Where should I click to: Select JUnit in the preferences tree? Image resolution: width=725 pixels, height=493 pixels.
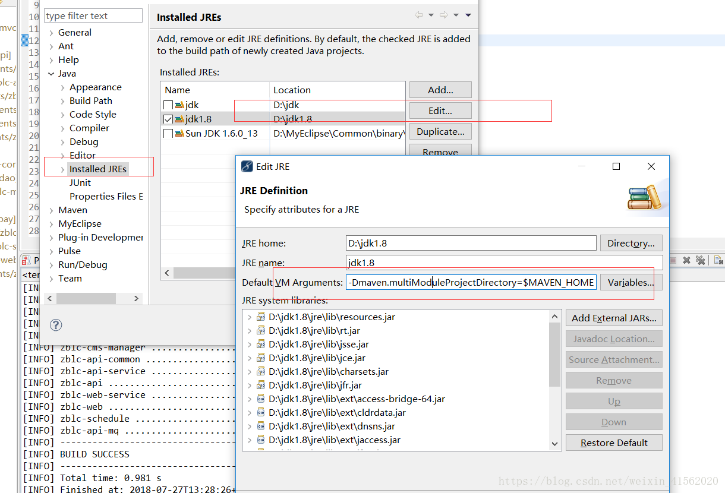tap(80, 183)
